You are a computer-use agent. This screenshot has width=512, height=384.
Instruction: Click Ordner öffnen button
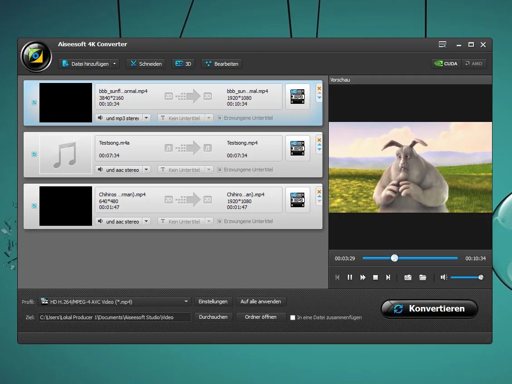(261, 317)
